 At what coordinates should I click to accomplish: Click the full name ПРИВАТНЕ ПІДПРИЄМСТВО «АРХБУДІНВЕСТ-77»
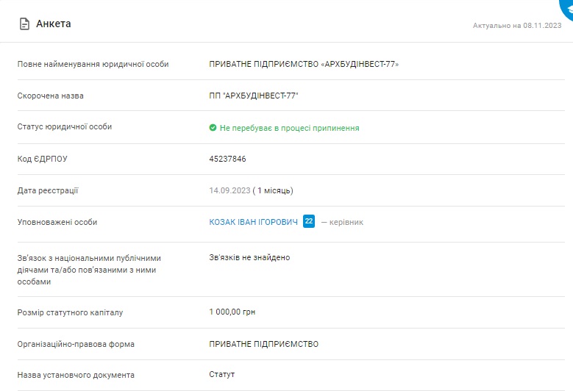pos(304,64)
